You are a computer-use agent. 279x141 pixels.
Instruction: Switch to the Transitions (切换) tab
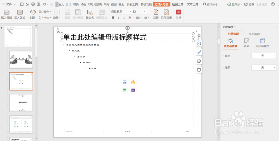pos(76,4)
